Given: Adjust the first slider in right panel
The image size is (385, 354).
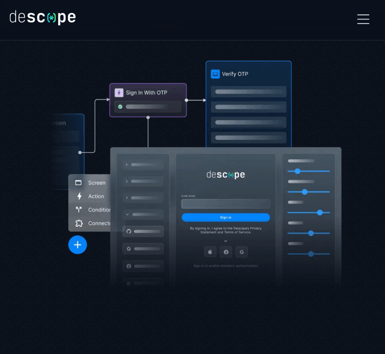Looking at the screenshot, I should 297,171.
